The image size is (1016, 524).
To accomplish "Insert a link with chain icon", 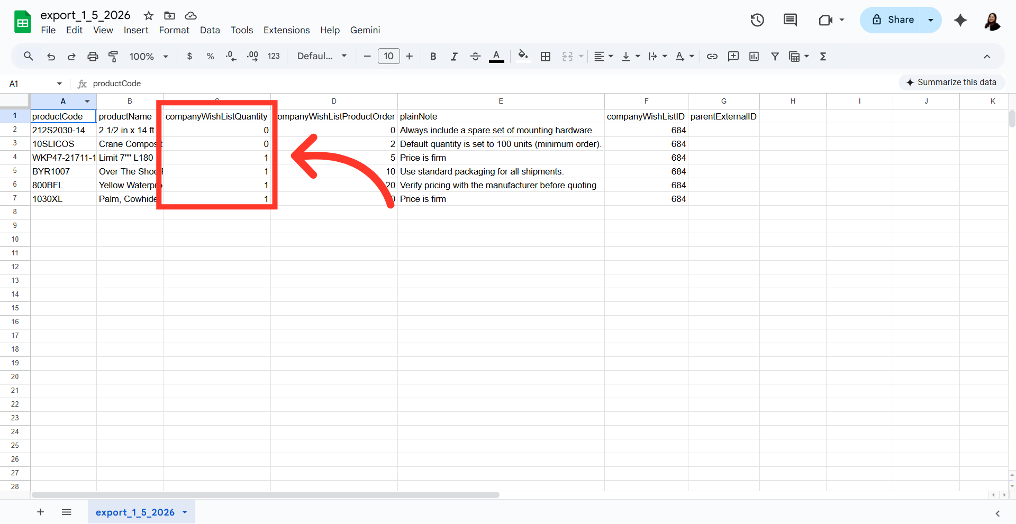I will click(712, 57).
